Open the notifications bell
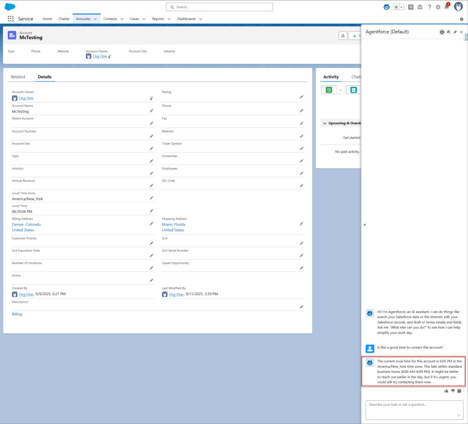The width and height of the screenshot is (468, 424). coord(447,7)
